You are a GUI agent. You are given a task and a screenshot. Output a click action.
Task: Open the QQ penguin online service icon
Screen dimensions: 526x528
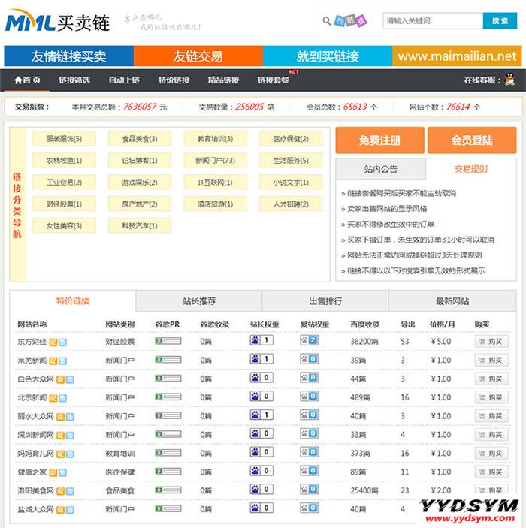509,80
